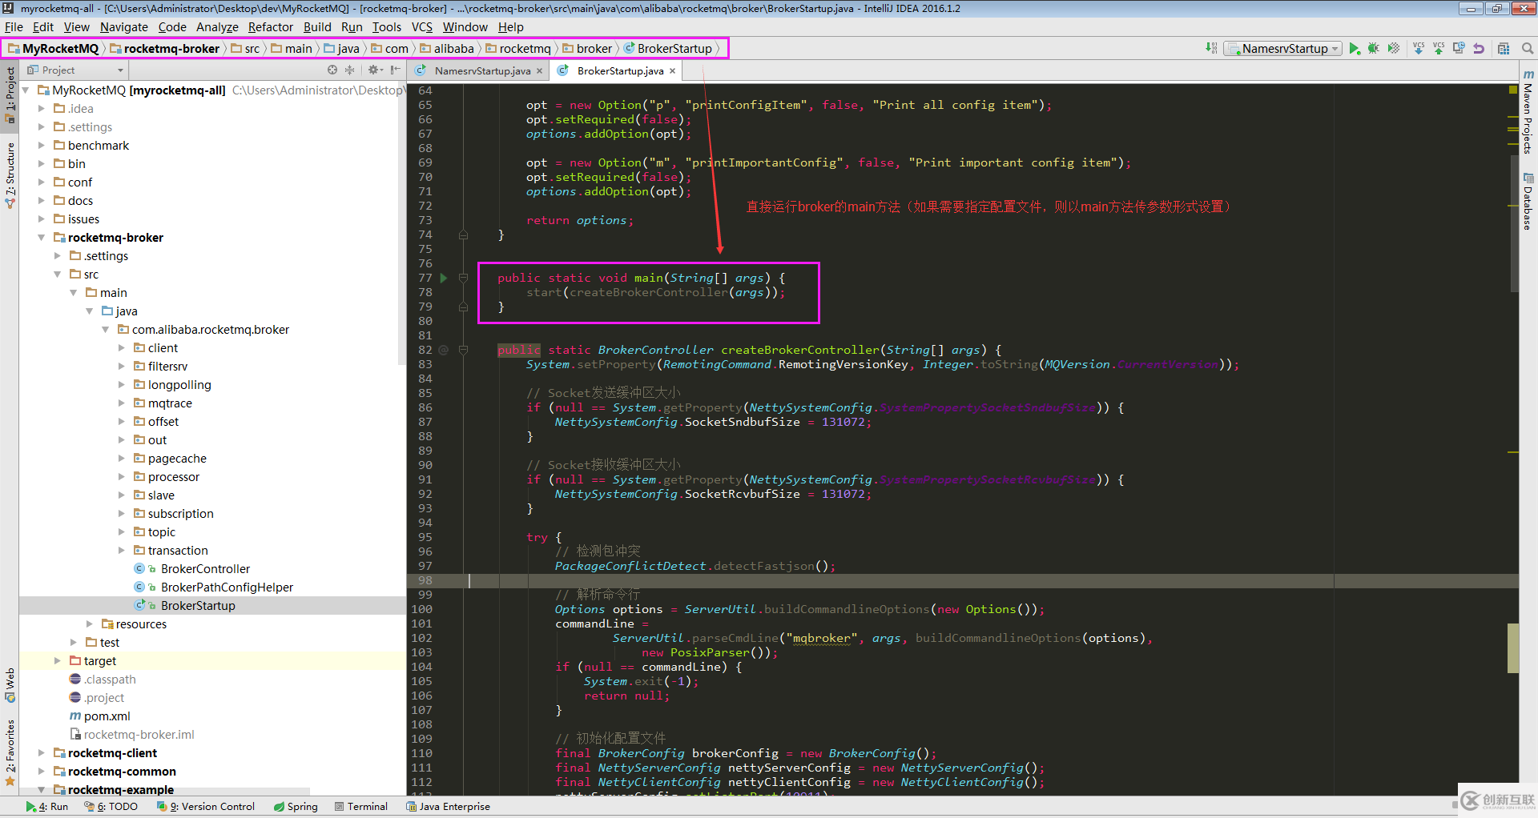Collapse the rocketmq-broker module node
Image resolution: width=1538 pixels, height=818 pixels.
coord(42,238)
